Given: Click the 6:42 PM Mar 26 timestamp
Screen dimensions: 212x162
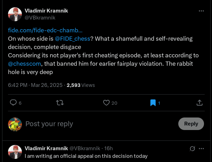Looking at the screenshot, I should (36, 85).
